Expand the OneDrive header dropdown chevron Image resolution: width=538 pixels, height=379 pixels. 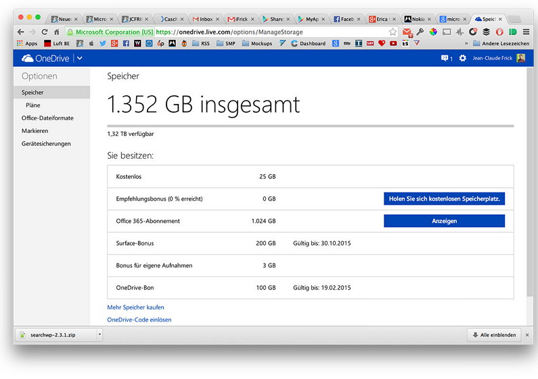80,58
